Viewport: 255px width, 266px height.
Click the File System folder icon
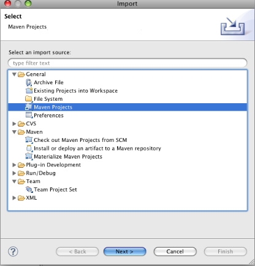(x=29, y=99)
